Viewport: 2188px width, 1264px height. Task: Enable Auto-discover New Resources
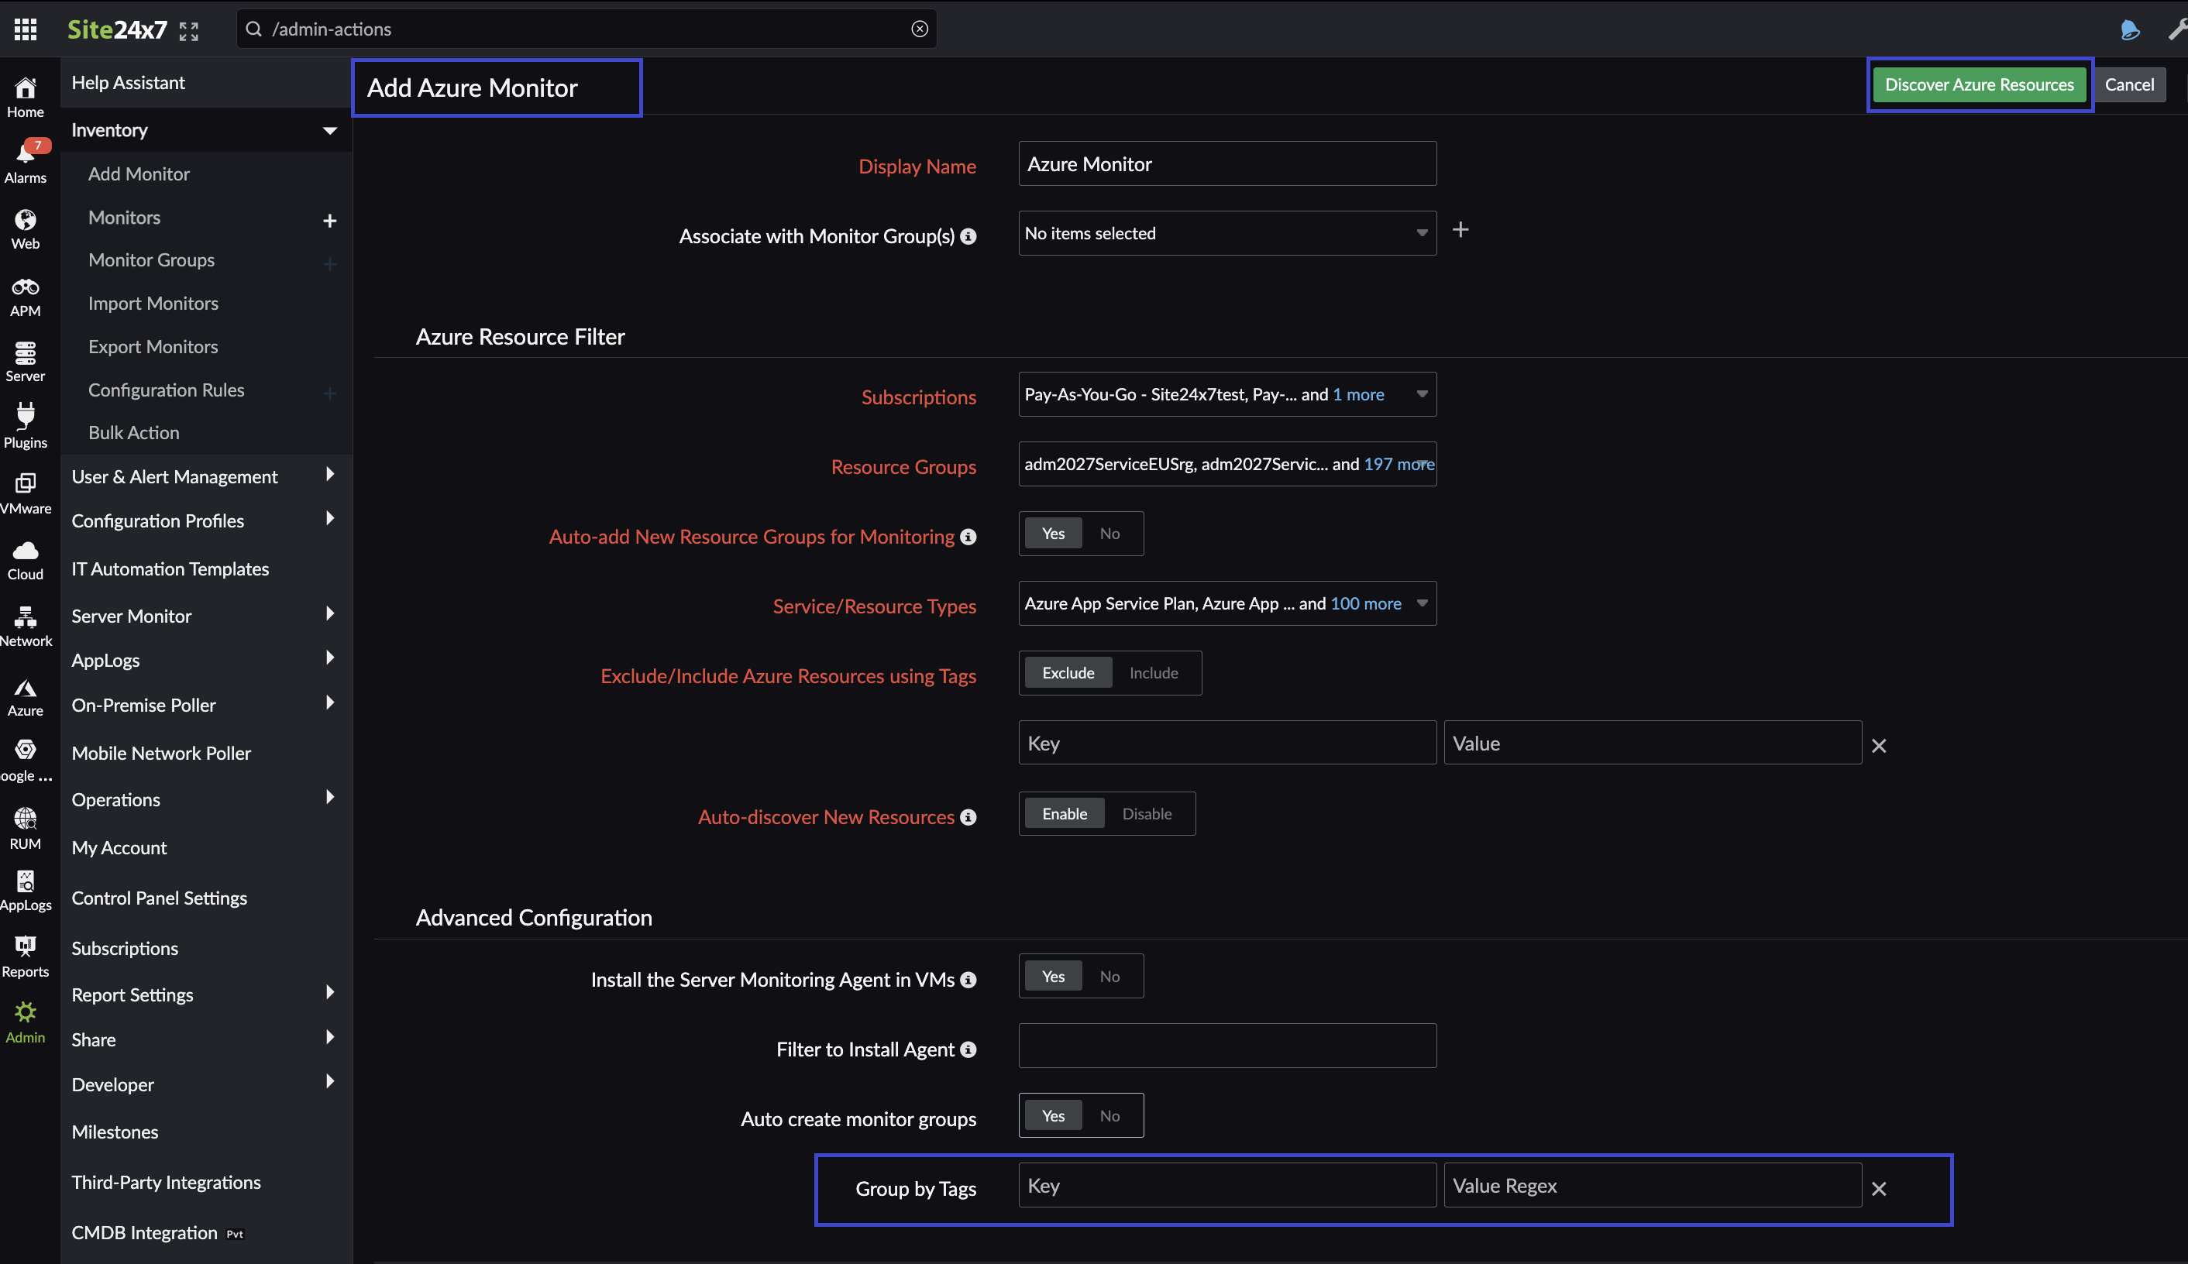[x=1065, y=813]
